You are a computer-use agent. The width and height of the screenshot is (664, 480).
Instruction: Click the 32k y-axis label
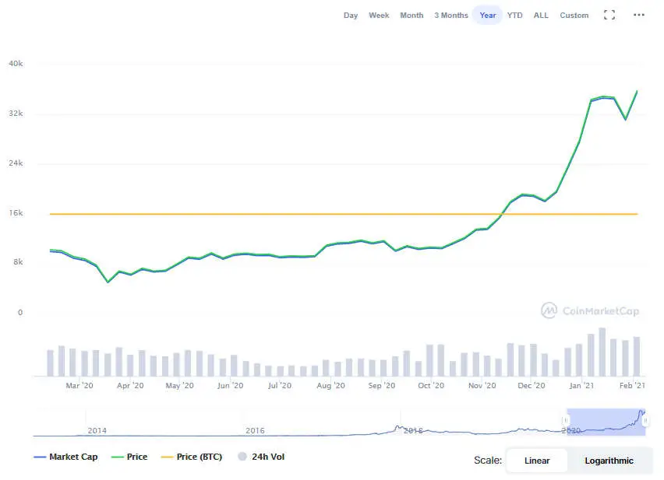click(16, 114)
